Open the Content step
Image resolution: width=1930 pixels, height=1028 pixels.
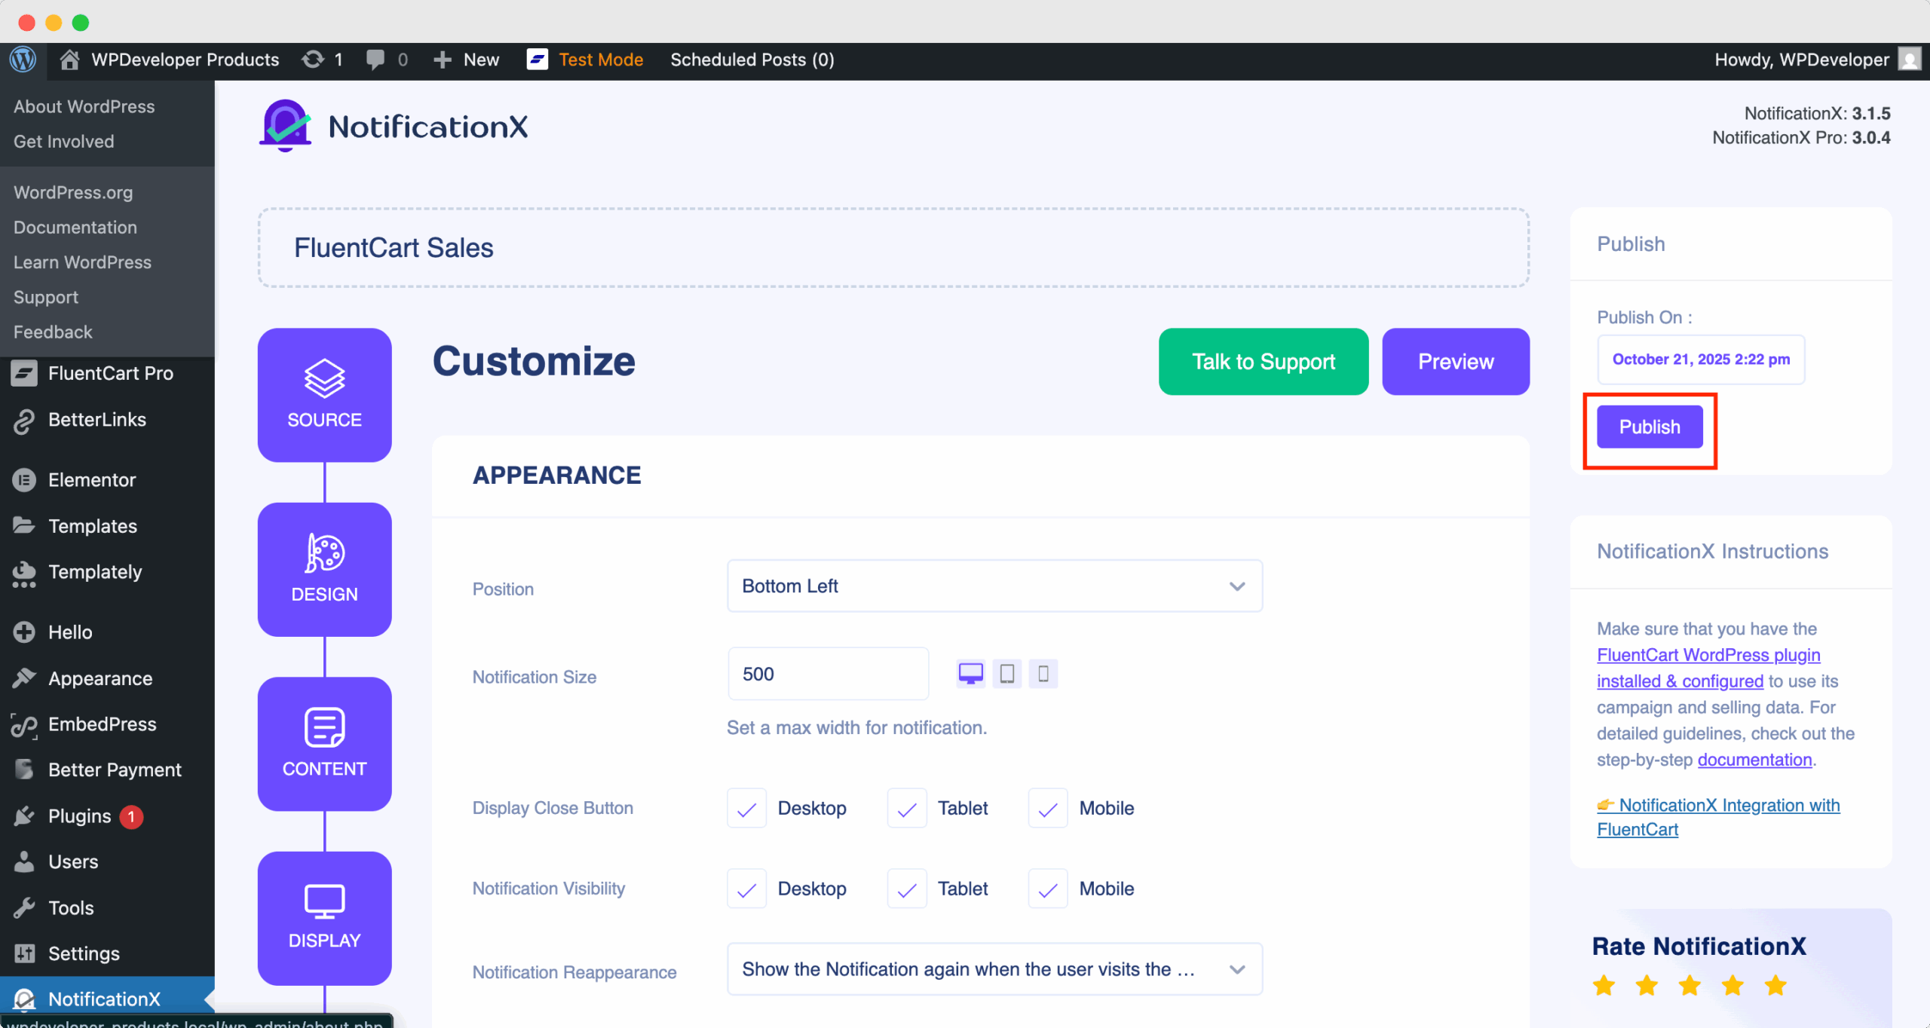pos(324,744)
